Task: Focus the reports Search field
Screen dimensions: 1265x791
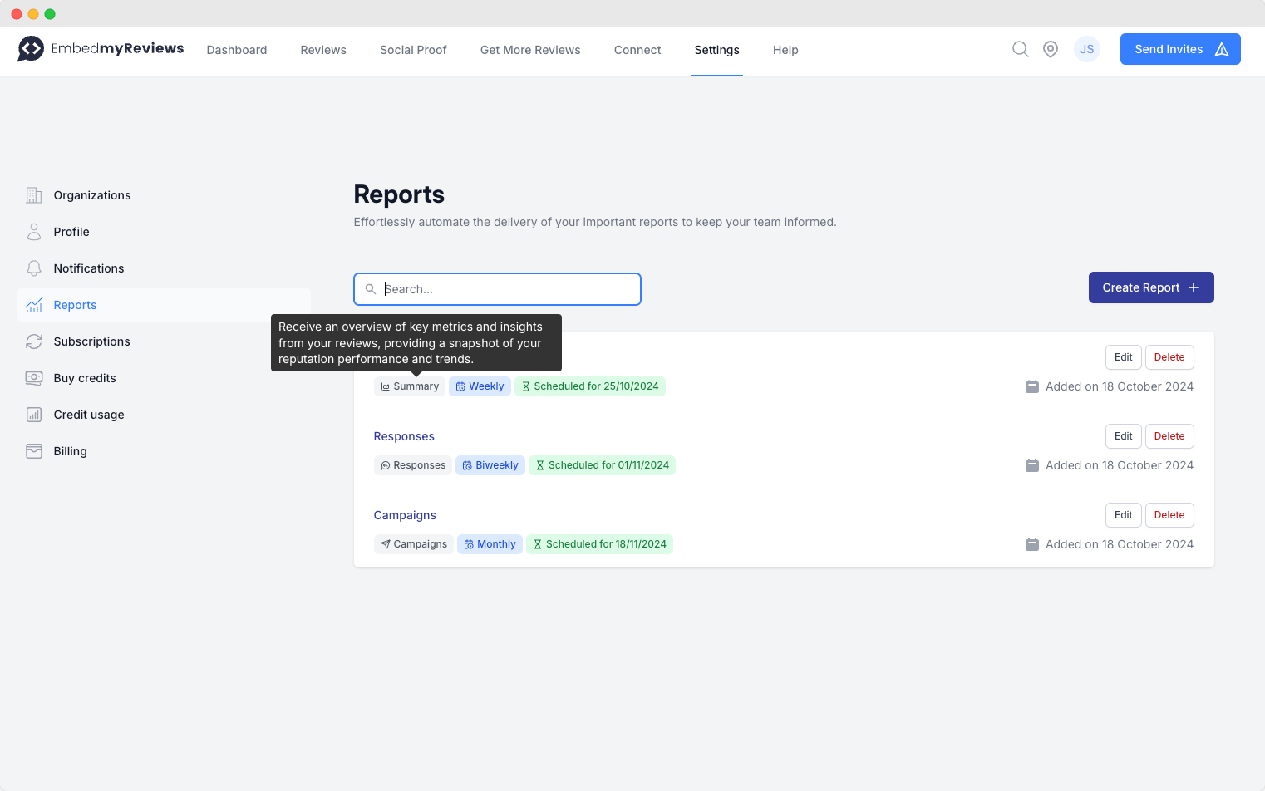Action: (x=507, y=289)
